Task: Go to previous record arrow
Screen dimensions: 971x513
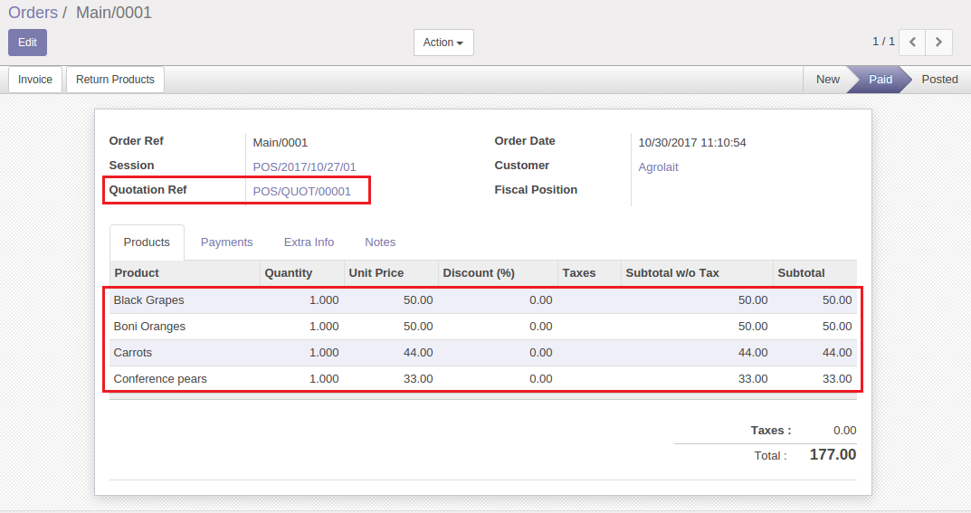Action: click(912, 42)
